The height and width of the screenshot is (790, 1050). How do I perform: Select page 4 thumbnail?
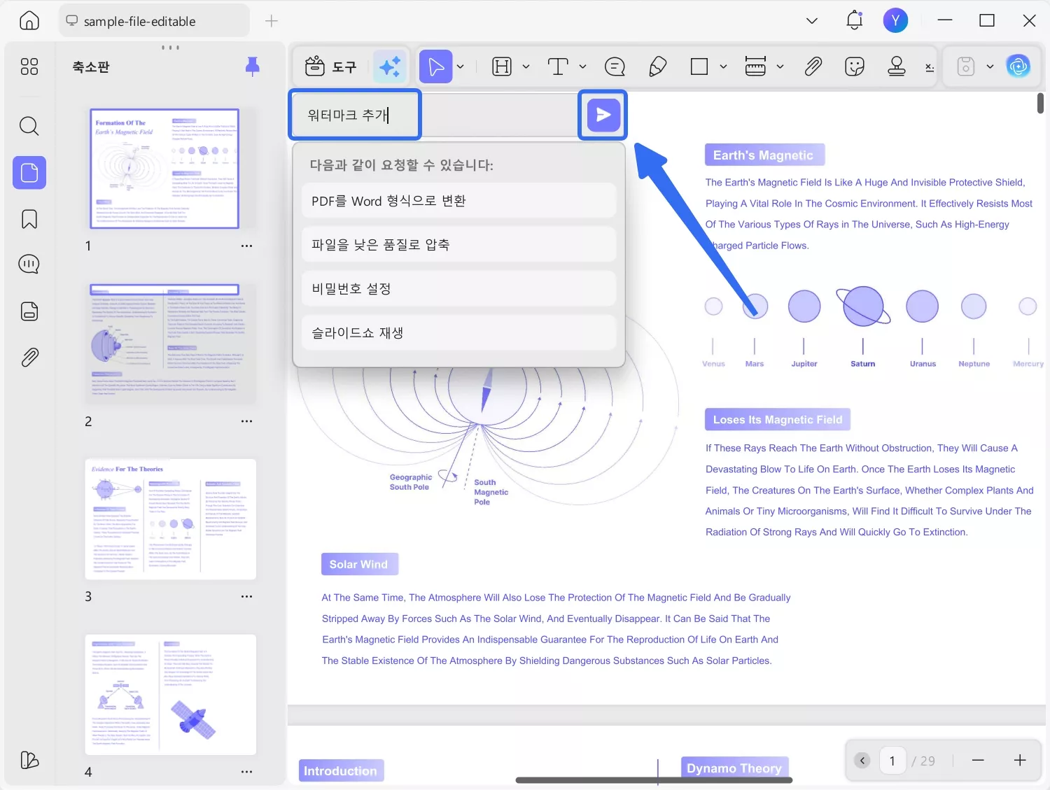tap(171, 695)
